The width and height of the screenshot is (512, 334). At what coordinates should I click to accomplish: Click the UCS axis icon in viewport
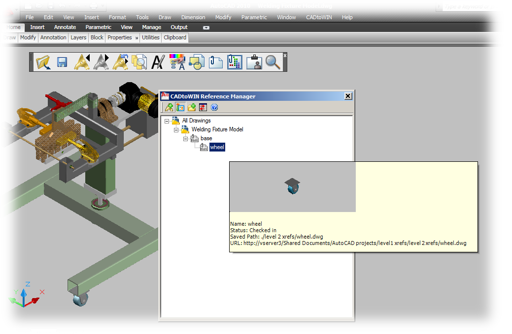tap(26, 294)
